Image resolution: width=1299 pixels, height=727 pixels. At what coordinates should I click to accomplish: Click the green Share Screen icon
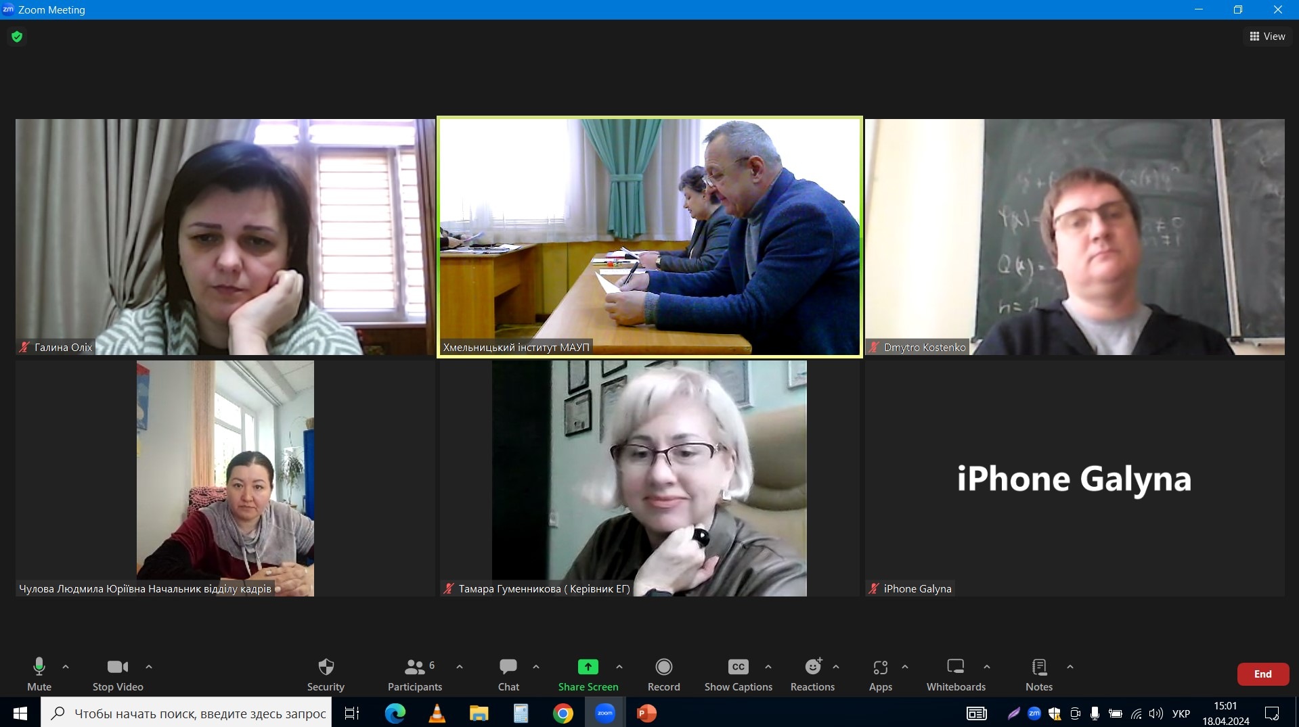[x=588, y=667]
